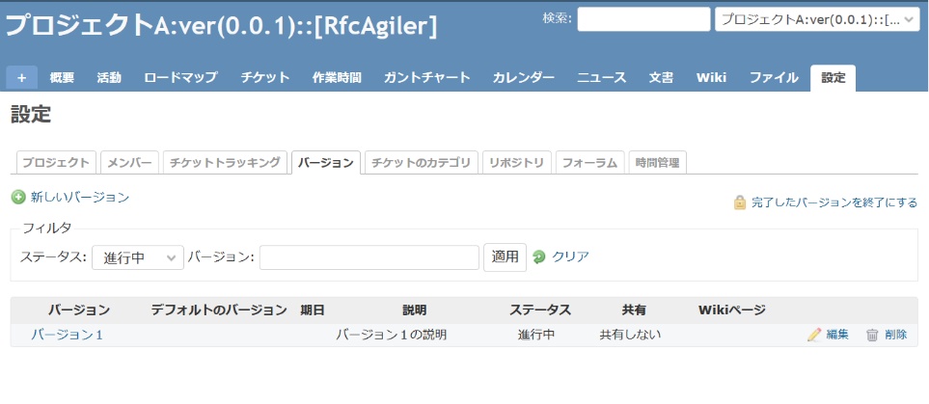Image resolution: width=929 pixels, height=404 pixels.
Task: Click the 進行中 status cell in the table
Action: click(536, 335)
